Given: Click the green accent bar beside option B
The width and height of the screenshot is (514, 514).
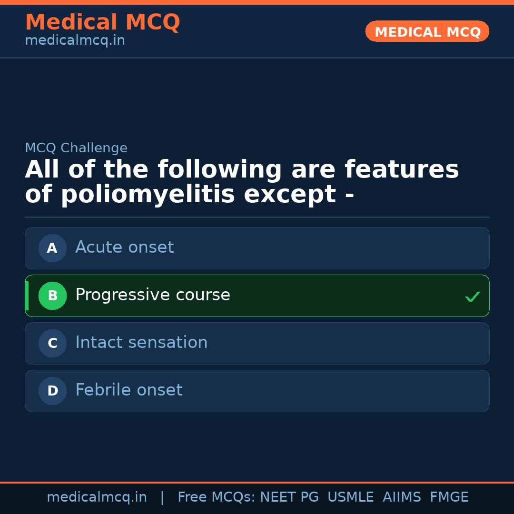Looking at the screenshot, I should point(26,296).
